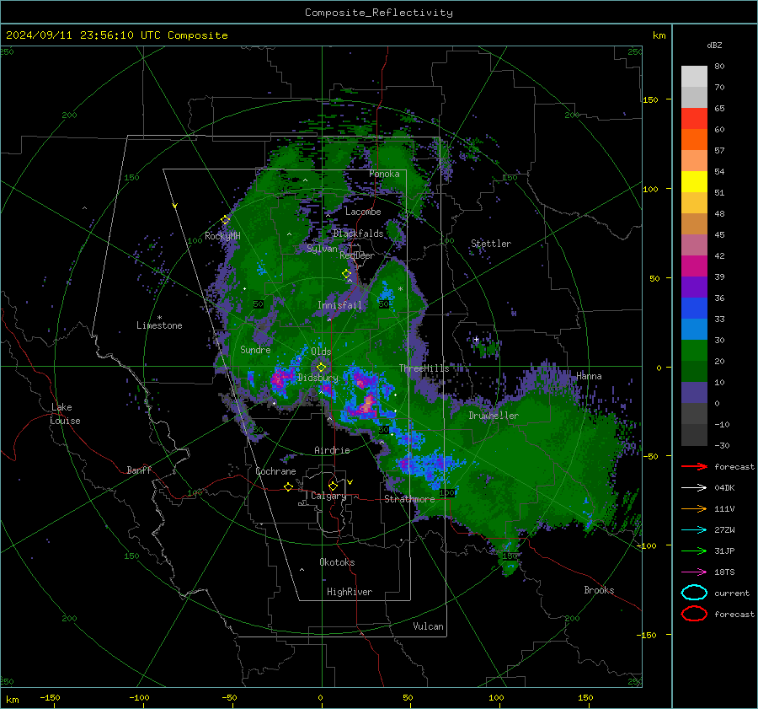Screen dimensions: 758x709
Task: Pick the cyan 27ZW arrow symbol
Action: 694,530
